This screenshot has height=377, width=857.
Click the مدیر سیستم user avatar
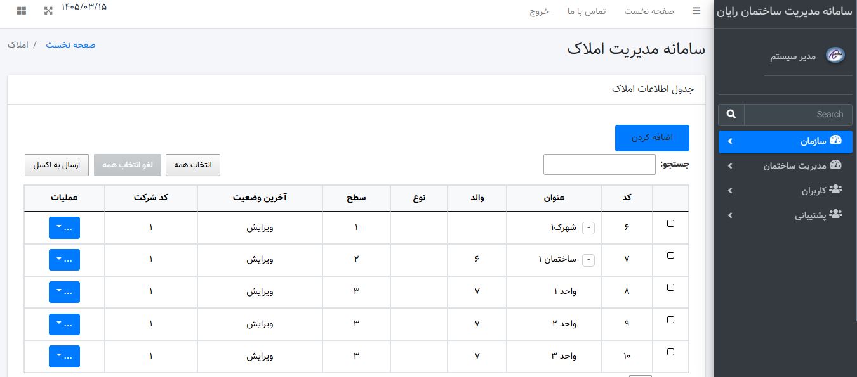[835, 56]
